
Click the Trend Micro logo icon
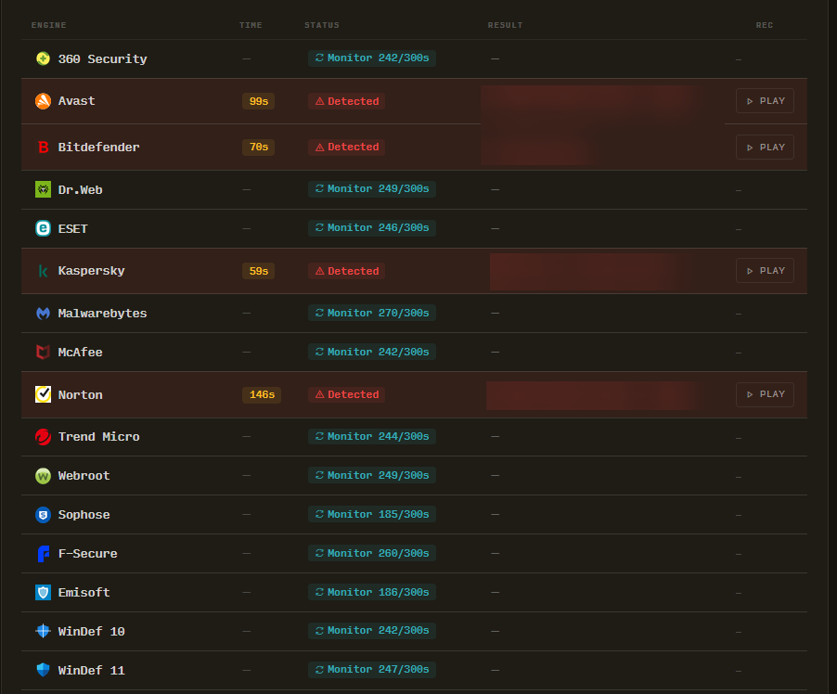[x=44, y=437]
